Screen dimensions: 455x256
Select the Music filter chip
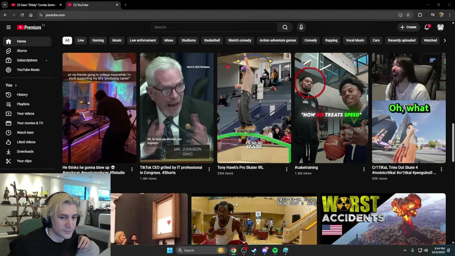click(x=117, y=40)
